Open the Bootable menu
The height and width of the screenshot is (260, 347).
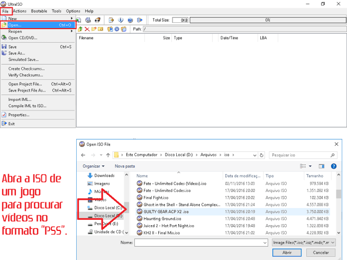tap(39, 11)
